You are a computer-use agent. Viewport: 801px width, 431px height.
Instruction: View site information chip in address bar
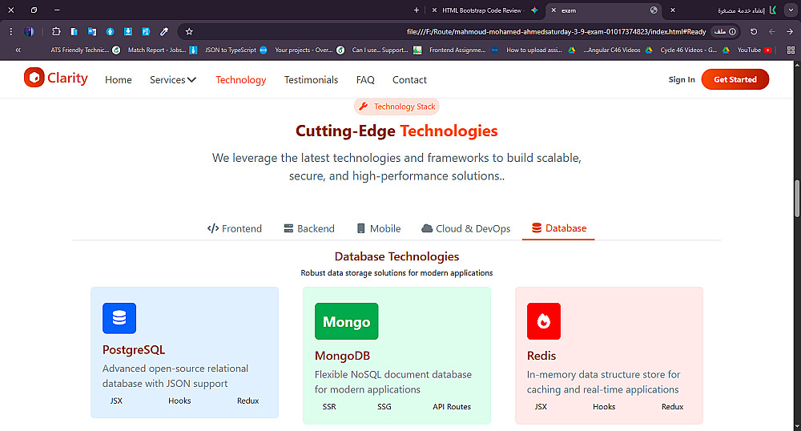(725, 32)
